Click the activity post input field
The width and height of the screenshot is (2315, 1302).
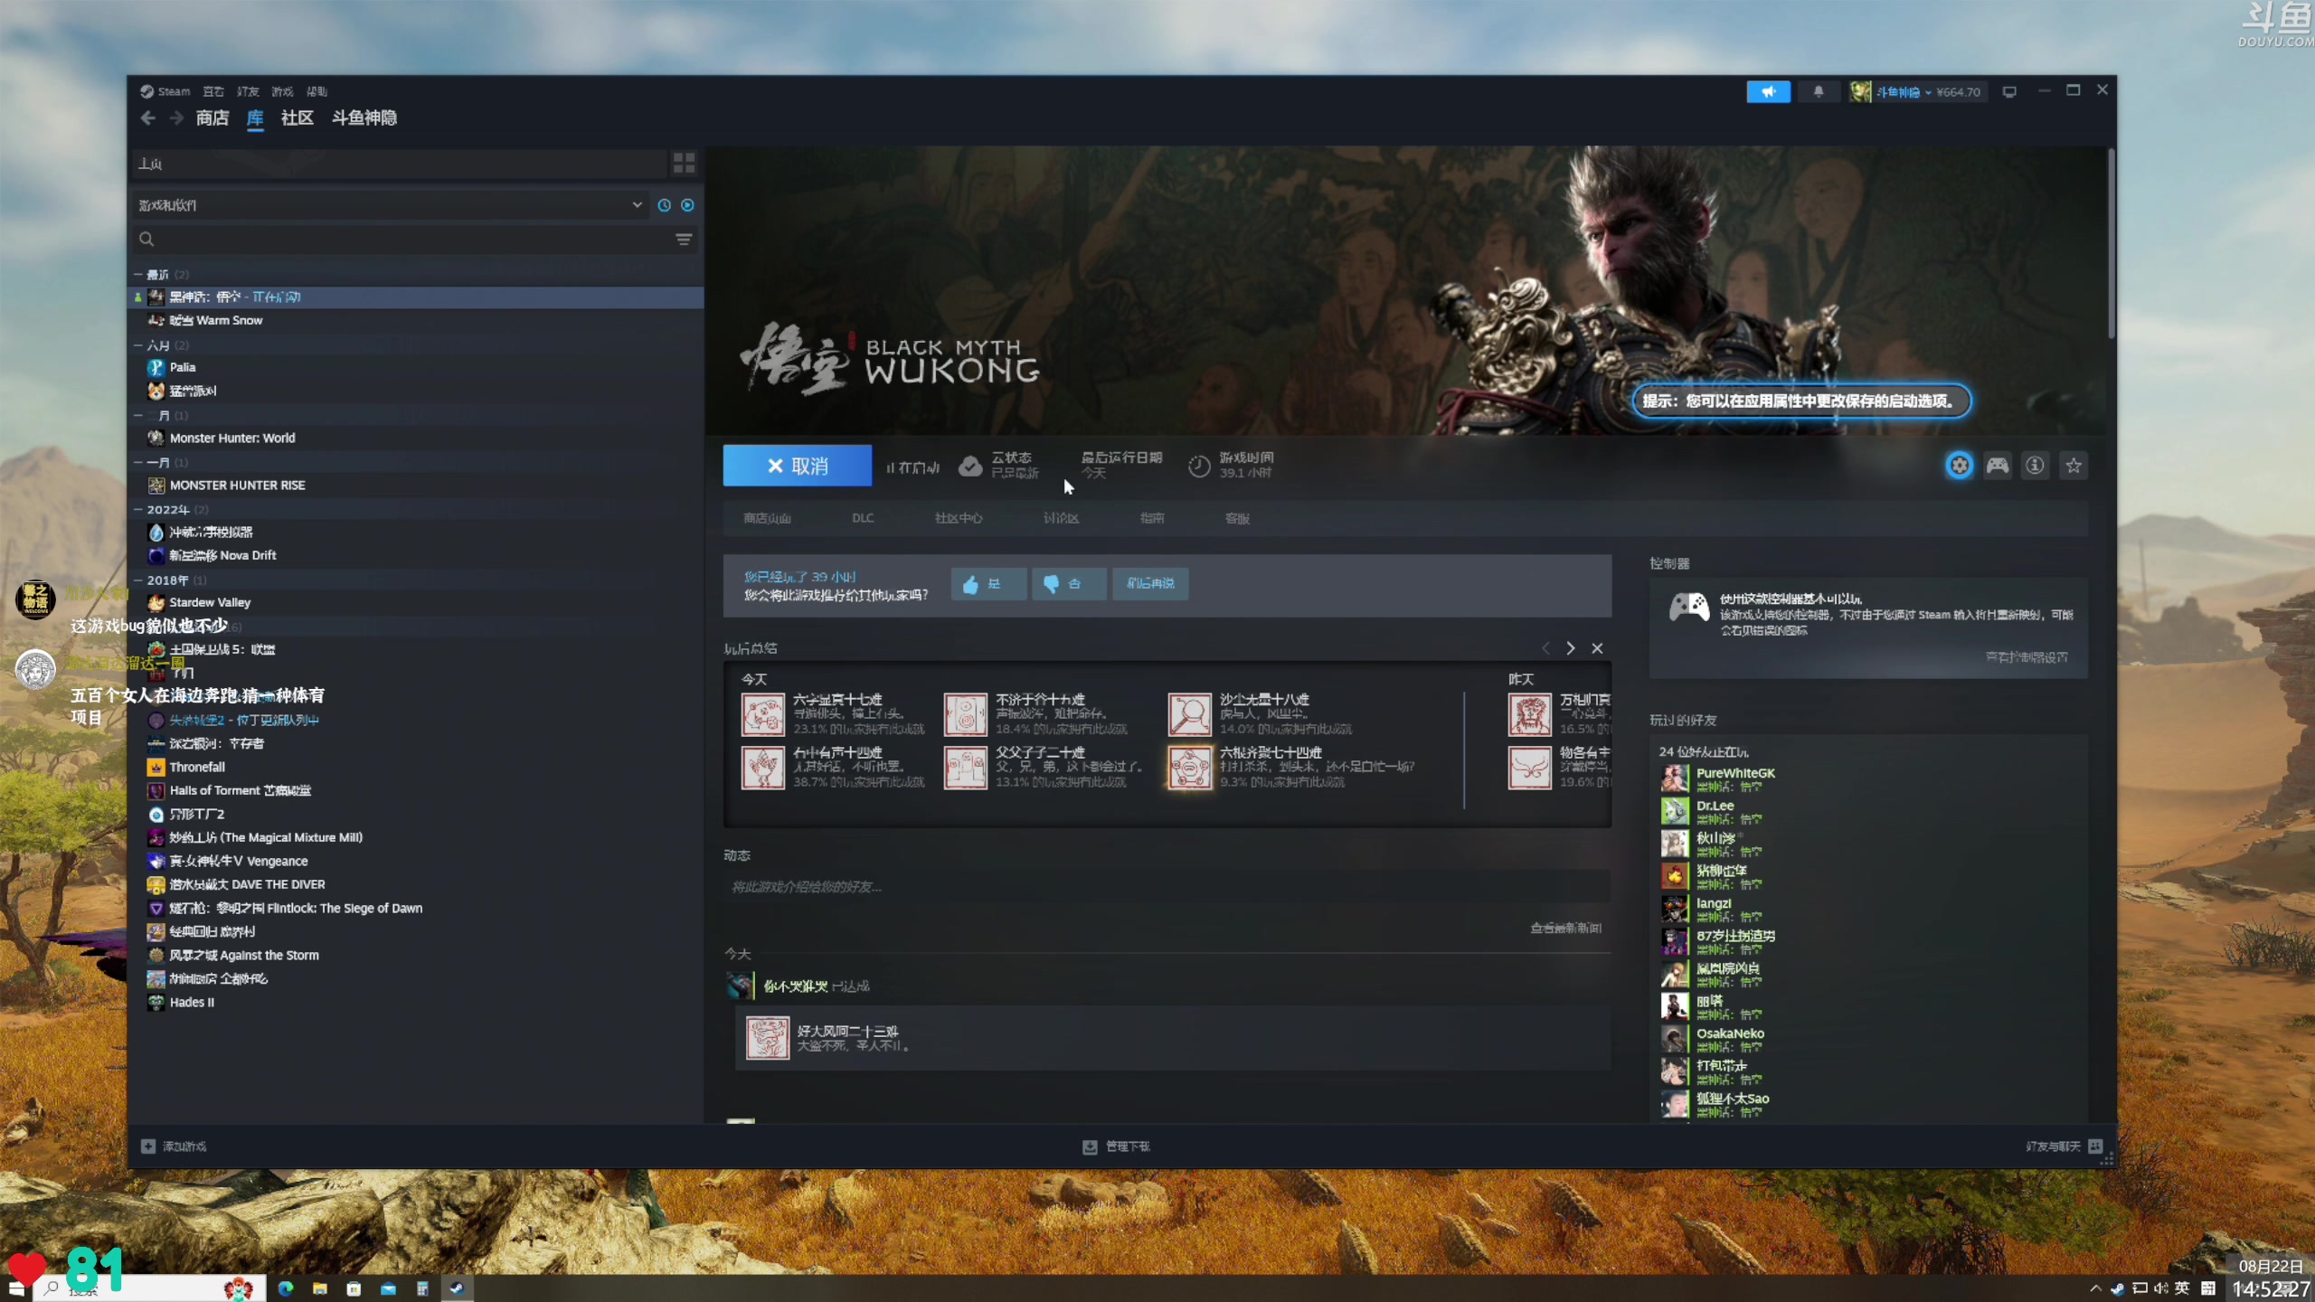[1167, 887]
